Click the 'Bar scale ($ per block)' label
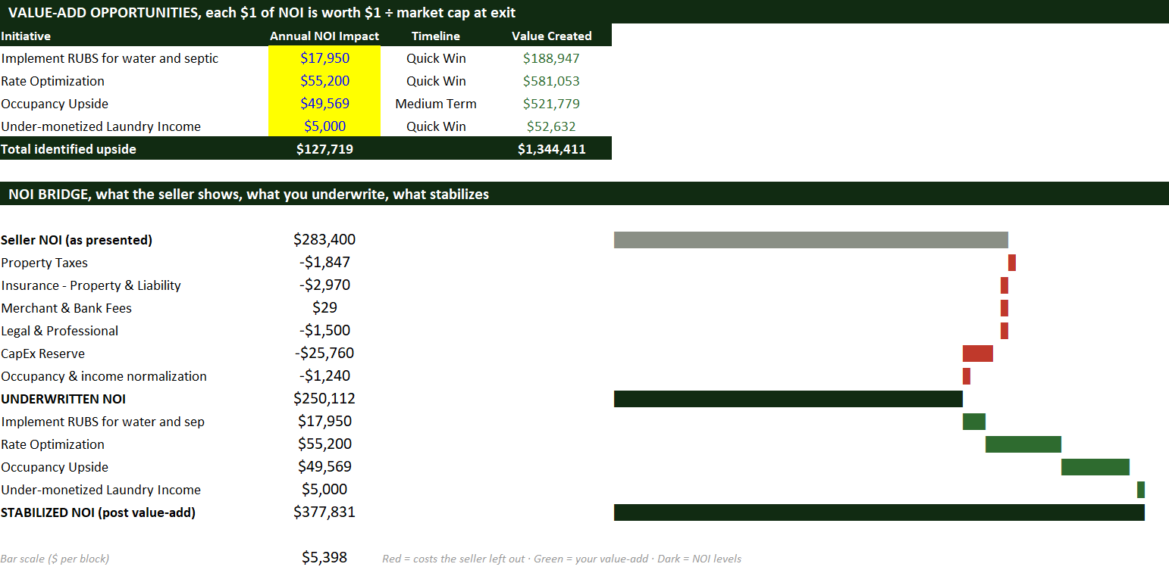The height and width of the screenshot is (570, 1169). click(x=55, y=559)
